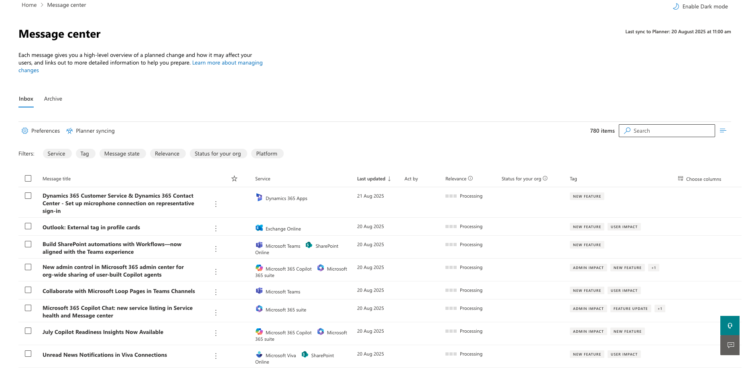Click the favorite star column header
The width and height of the screenshot is (748, 368).
click(x=234, y=179)
